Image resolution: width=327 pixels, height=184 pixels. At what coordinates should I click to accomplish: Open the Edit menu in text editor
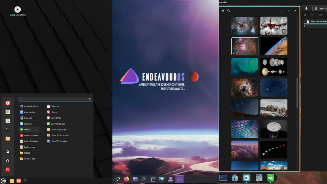coord(320,15)
